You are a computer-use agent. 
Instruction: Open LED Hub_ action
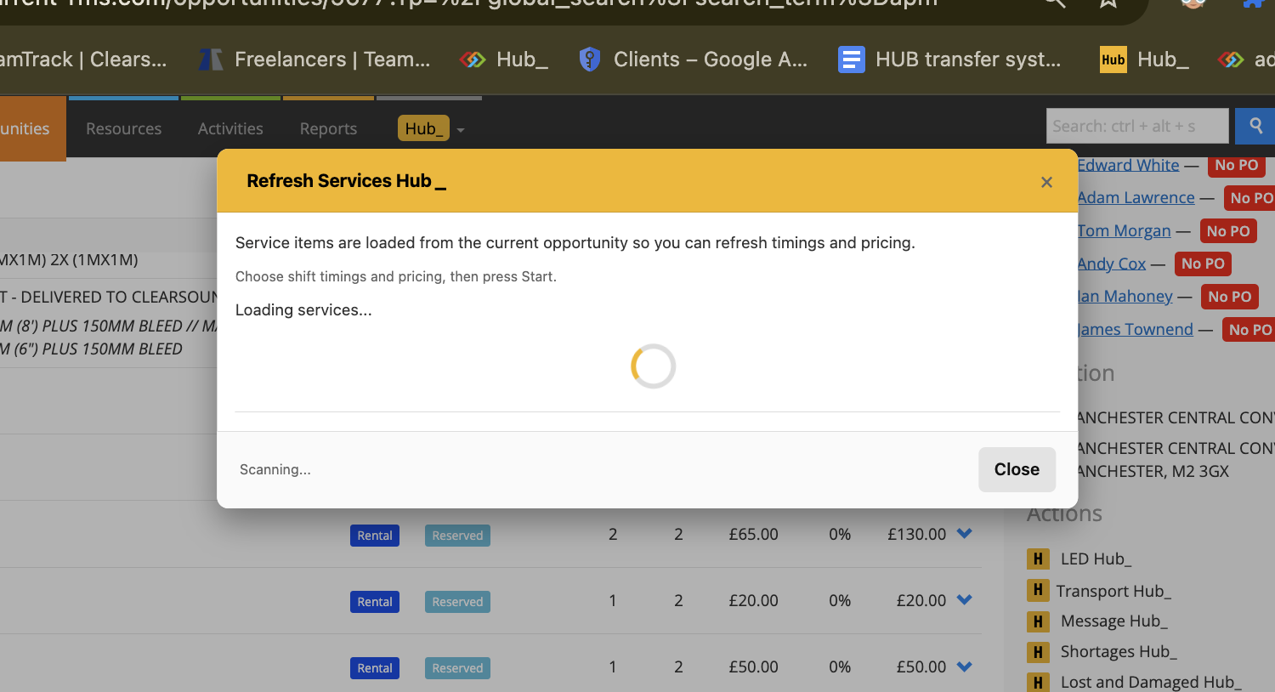coord(1096,559)
